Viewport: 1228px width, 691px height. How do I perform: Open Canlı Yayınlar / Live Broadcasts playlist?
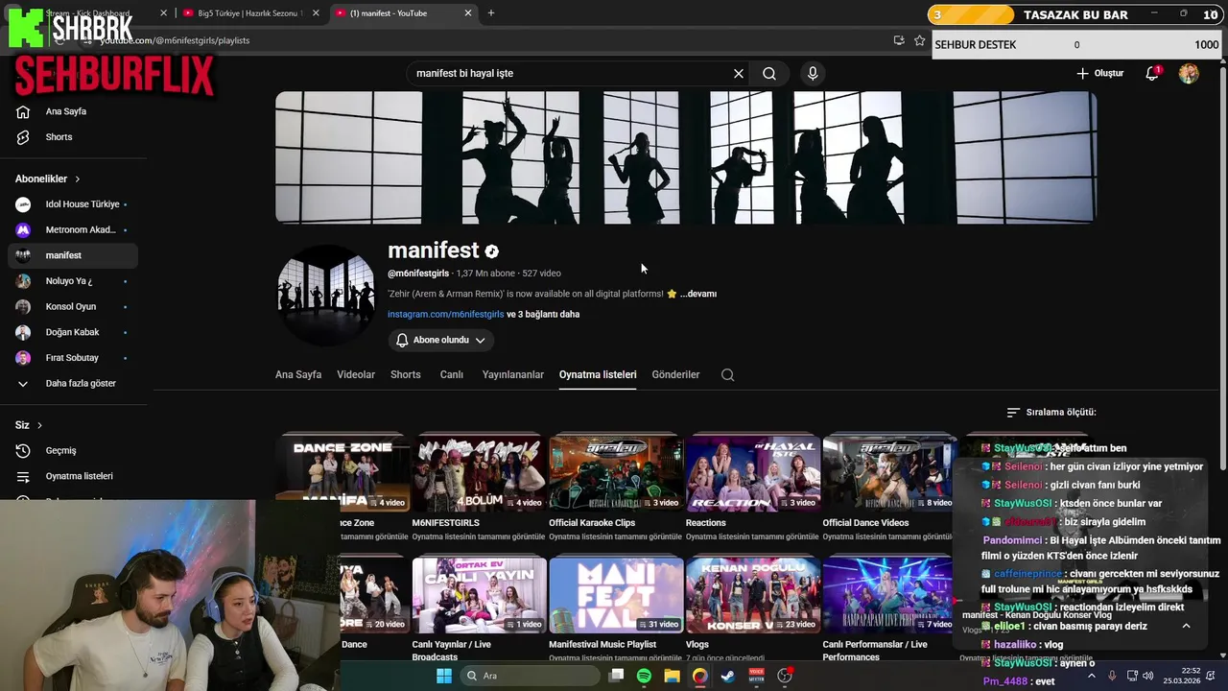pyautogui.click(x=479, y=594)
